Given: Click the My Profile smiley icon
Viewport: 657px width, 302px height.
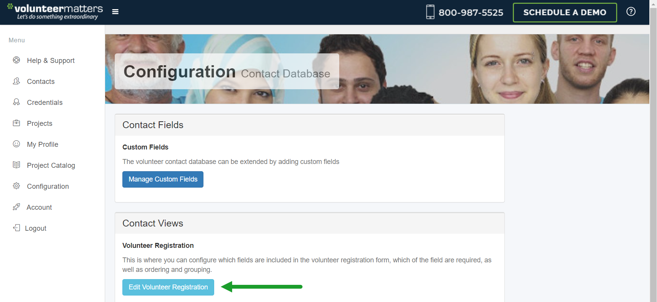Looking at the screenshot, I should (16, 144).
